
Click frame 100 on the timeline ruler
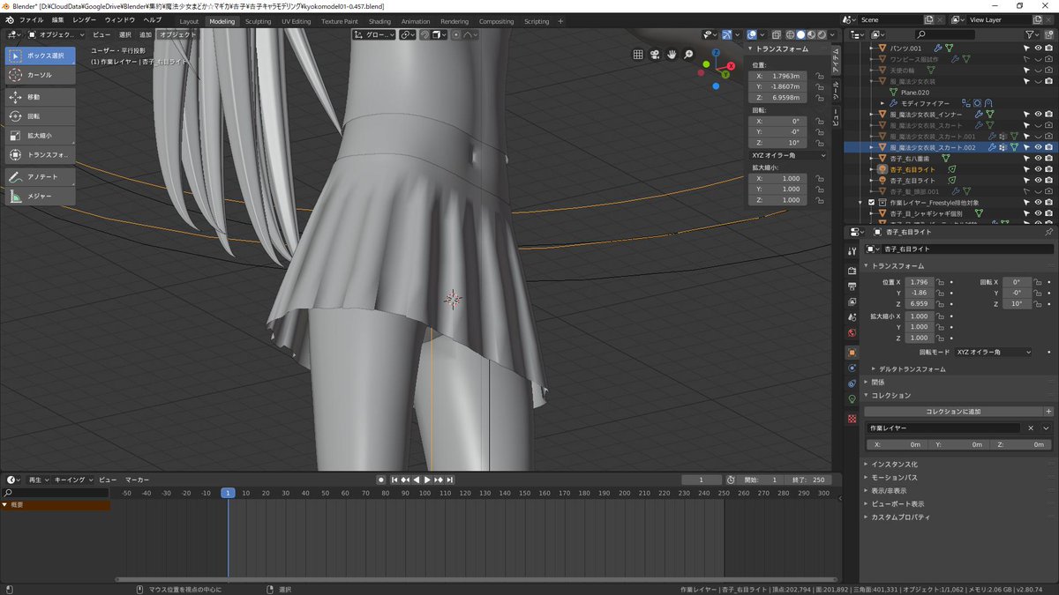point(425,493)
